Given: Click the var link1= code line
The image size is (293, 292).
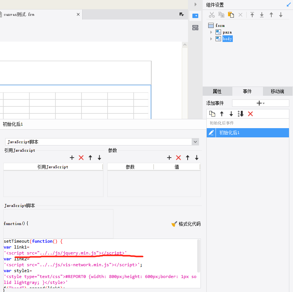Looking at the screenshot, I should tap(17, 247).
